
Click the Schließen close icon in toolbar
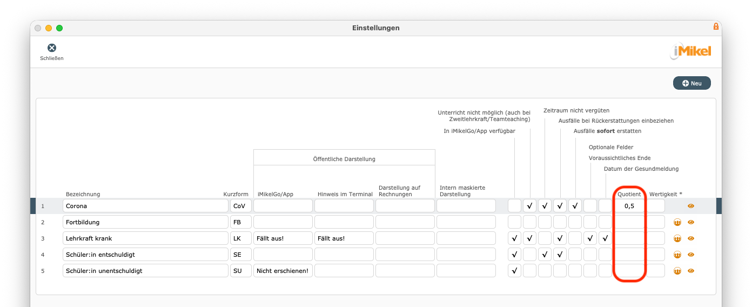pyautogui.click(x=52, y=48)
